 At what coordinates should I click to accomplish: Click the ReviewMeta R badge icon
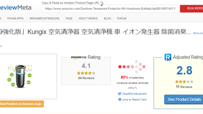pyautogui.click(x=168, y=57)
